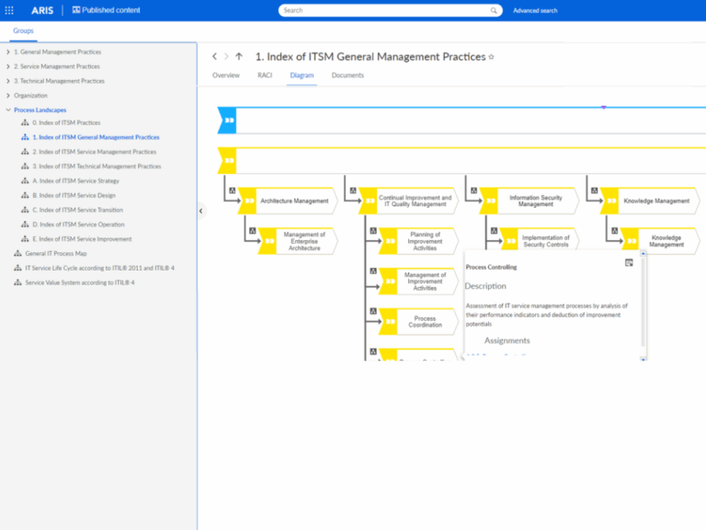The width and height of the screenshot is (706, 530).
Task: Open assignment icon beside Planning of Improvement Activities
Action: [x=373, y=231]
